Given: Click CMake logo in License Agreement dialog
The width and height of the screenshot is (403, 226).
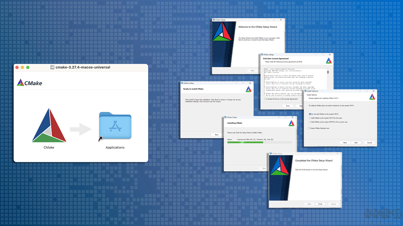Looking at the screenshot, I should pos(329,60).
